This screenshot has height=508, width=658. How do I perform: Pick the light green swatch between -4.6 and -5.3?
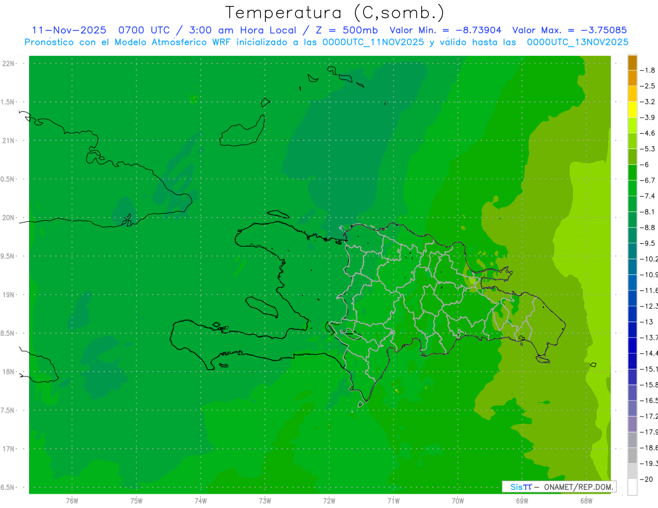pos(633,141)
